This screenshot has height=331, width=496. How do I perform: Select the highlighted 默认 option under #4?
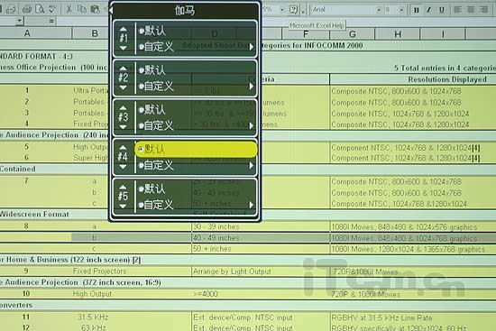coord(196,149)
